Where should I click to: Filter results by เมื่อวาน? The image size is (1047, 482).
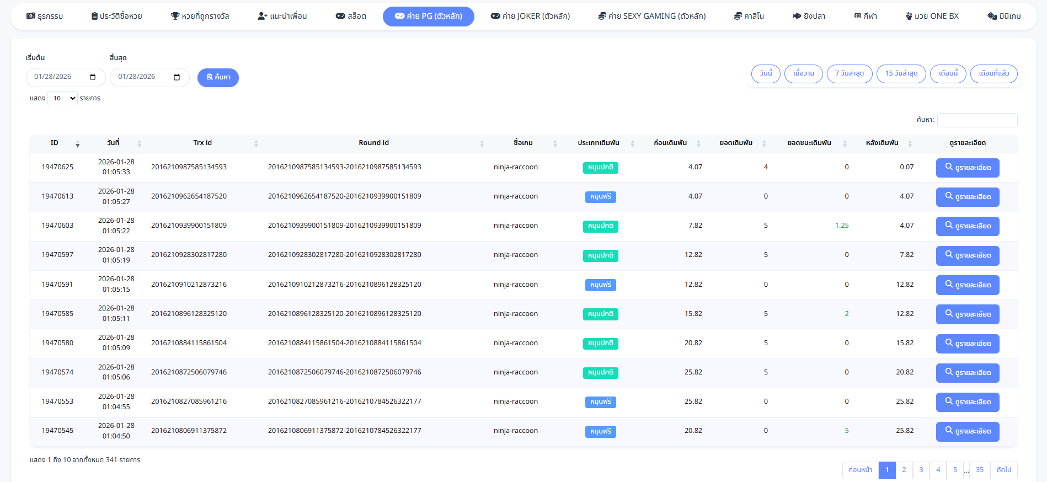coord(803,74)
